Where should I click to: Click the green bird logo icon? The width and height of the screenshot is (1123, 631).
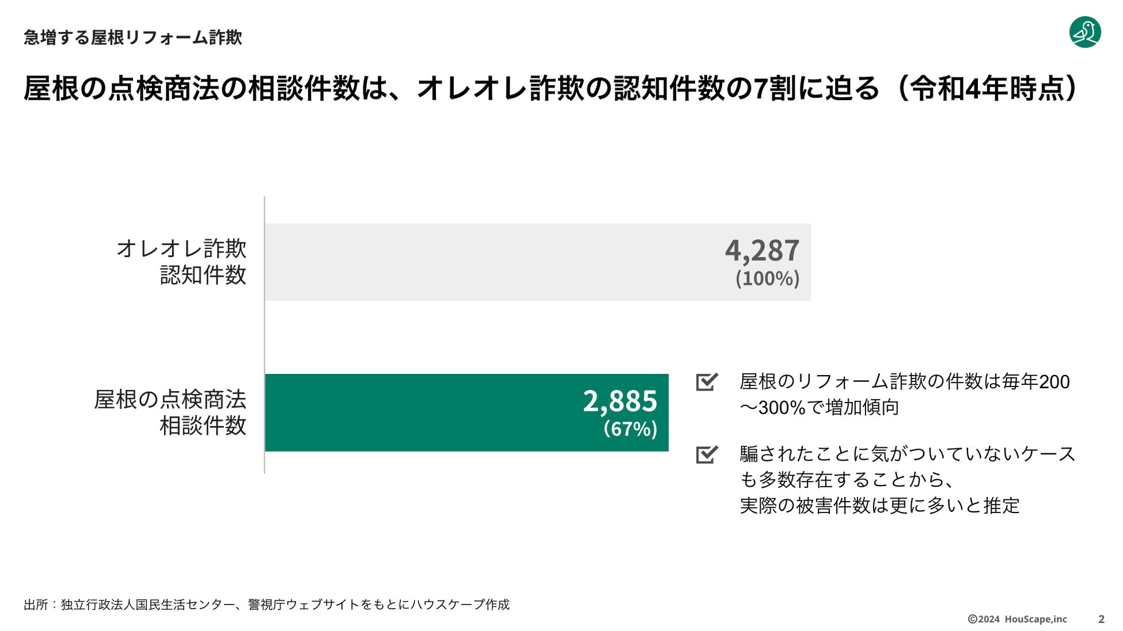pos(1084,32)
